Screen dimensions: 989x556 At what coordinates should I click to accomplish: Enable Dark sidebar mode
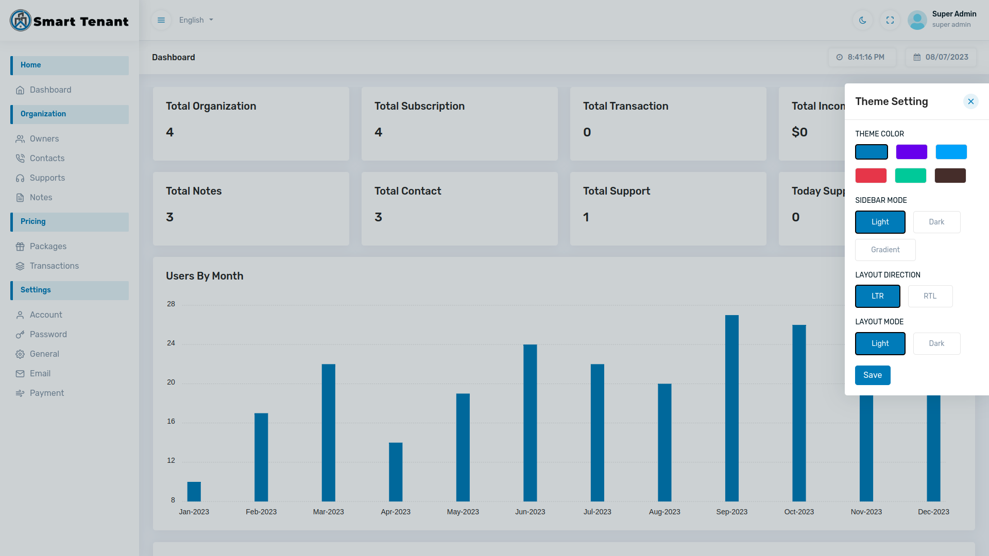[x=936, y=222]
